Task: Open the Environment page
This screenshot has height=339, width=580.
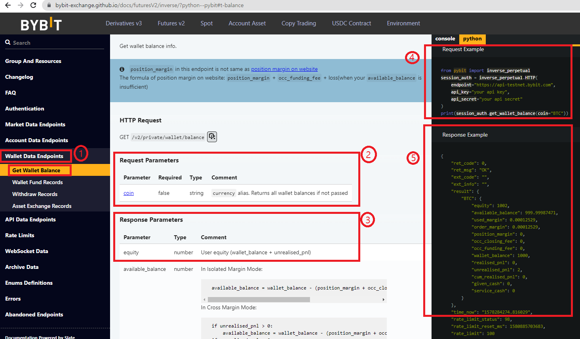Action: [403, 23]
